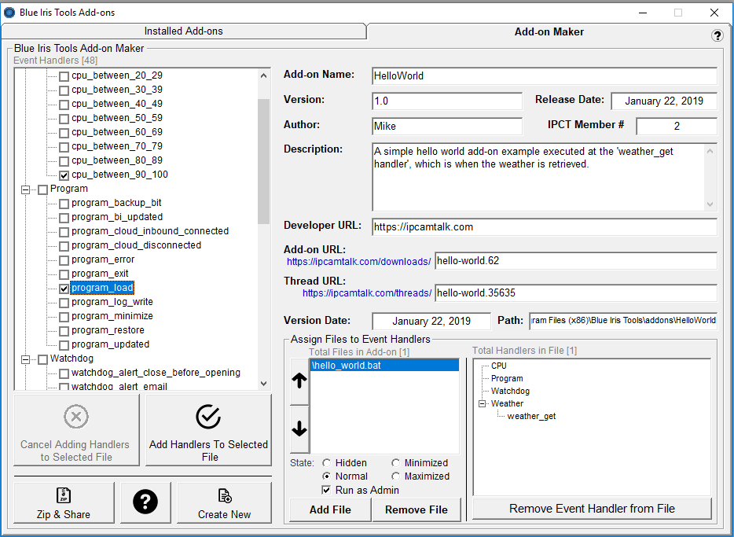Collapse the Program tree node
This screenshot has width=734, height=537.
click(25, 189)
